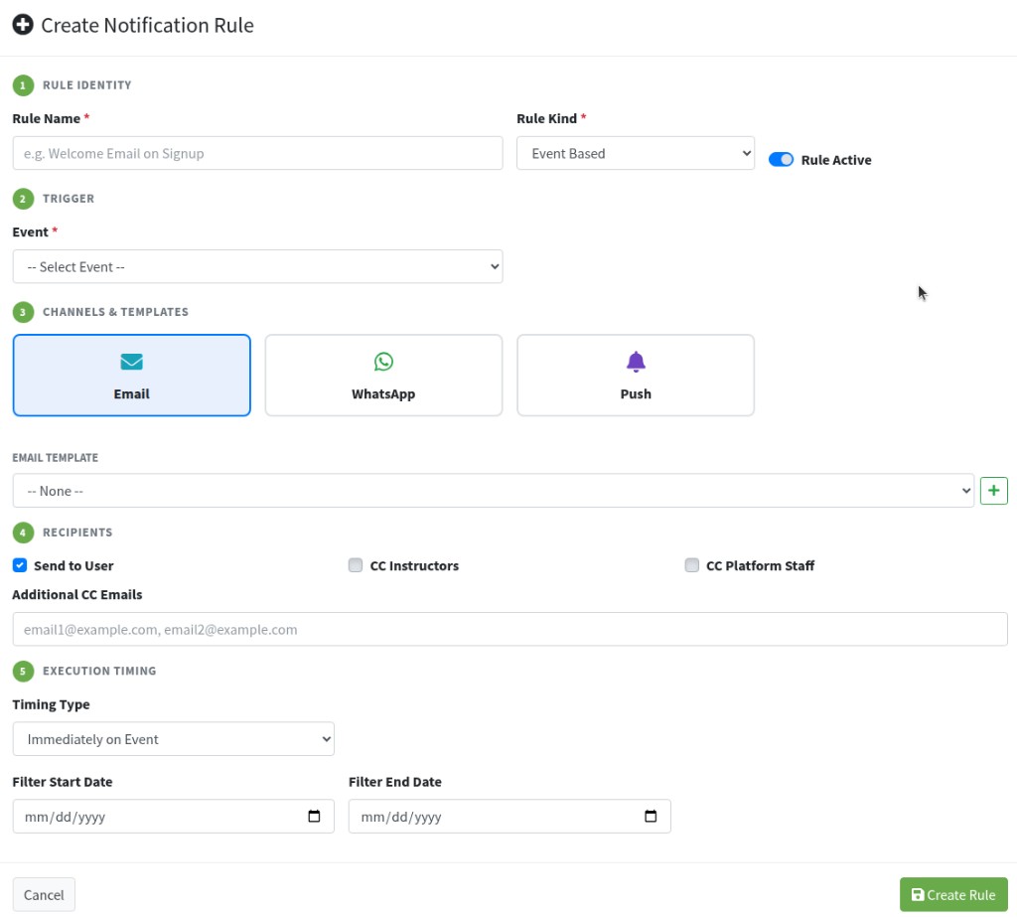Open the Timing Type dropdown

click(173, 739)
